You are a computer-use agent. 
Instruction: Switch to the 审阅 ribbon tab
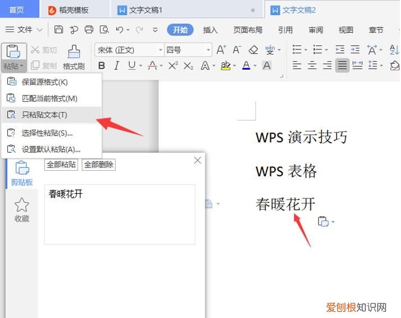pos(316,30)
